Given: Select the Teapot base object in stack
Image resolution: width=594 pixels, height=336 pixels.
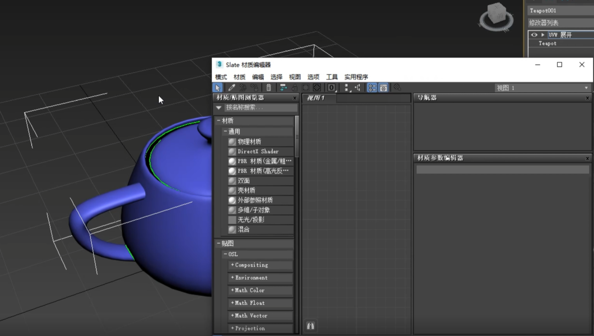Looking at the screenshot, I should (548, 44).
